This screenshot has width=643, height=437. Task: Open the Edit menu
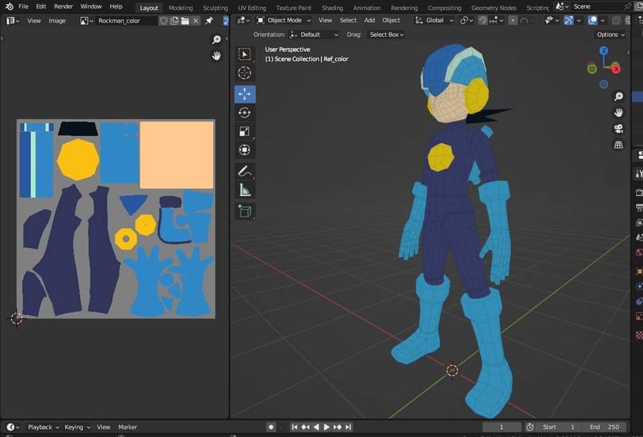[41, 6]
